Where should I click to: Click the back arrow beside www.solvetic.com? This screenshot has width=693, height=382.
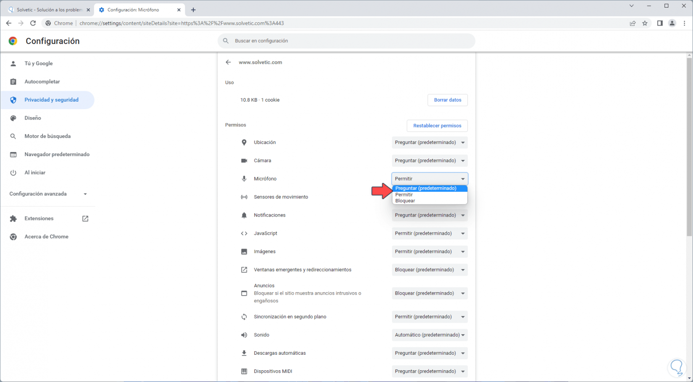pos(228,62)
